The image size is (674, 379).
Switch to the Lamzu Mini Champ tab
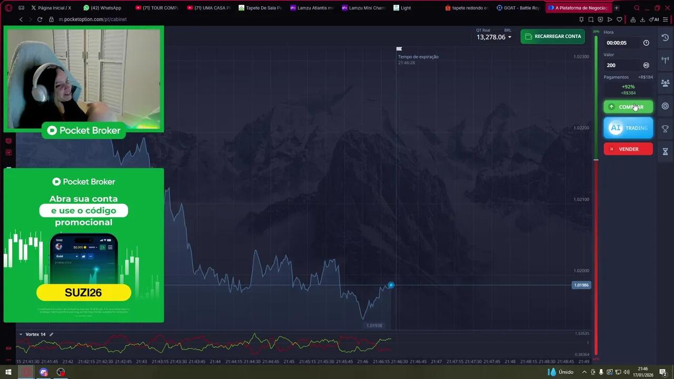[363, 8]
